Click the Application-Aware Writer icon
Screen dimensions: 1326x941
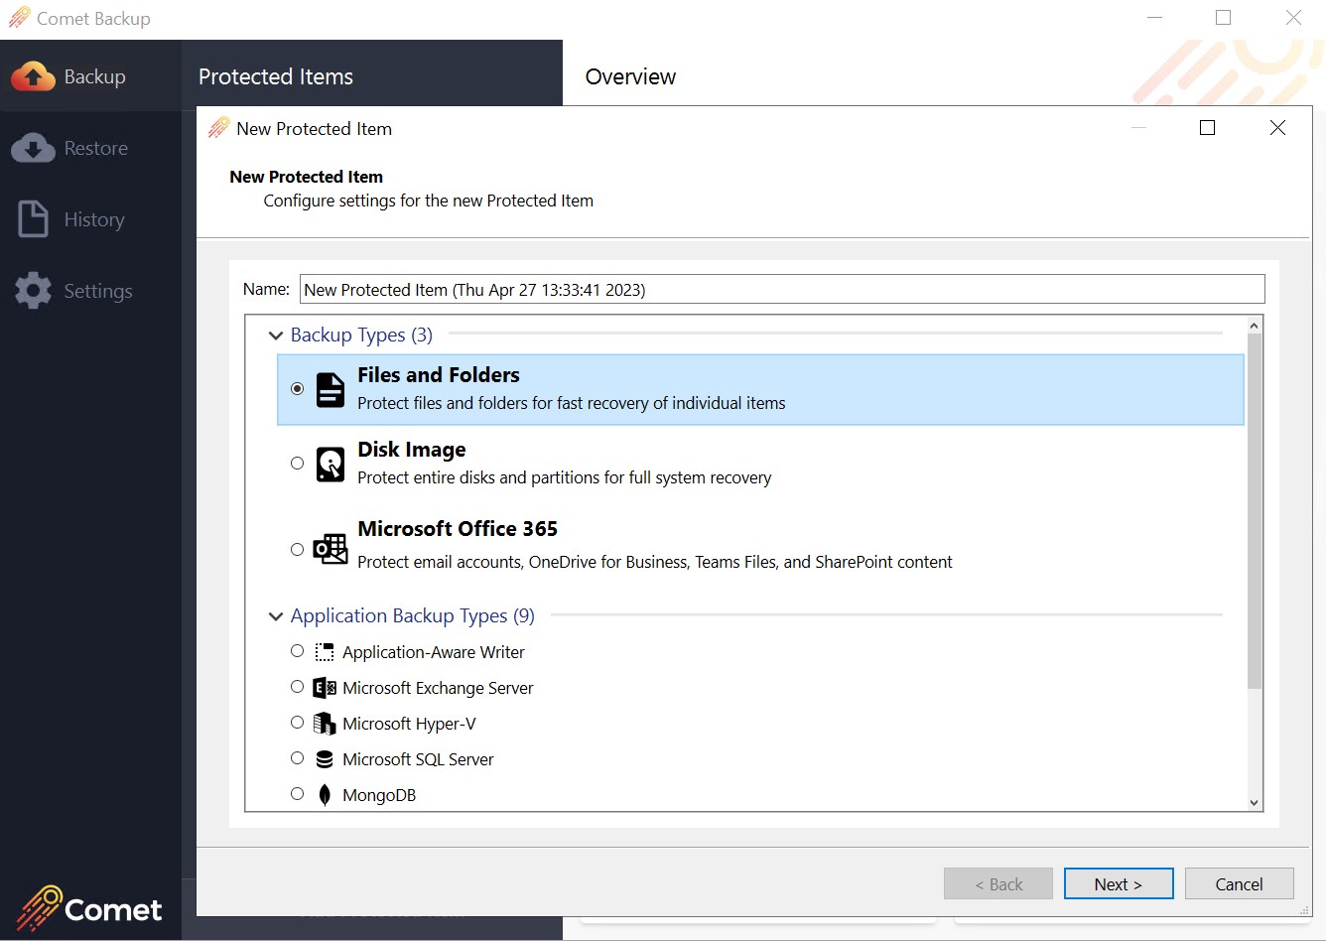coord(325,652)
